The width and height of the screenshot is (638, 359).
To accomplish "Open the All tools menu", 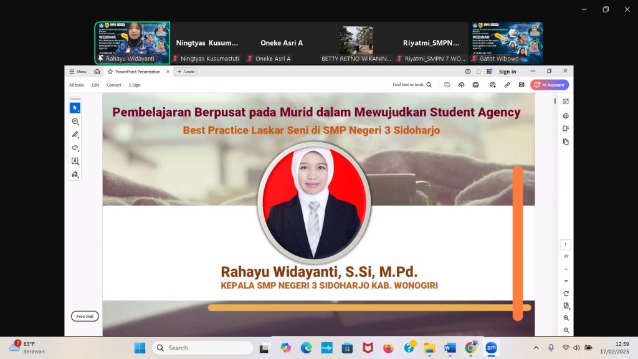I will [77, 85].
